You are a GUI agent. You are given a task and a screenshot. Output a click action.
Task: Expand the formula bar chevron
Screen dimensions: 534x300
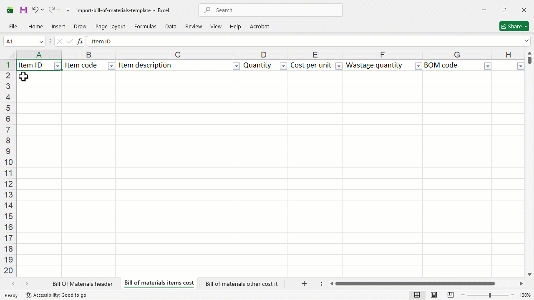pos(526,41)
